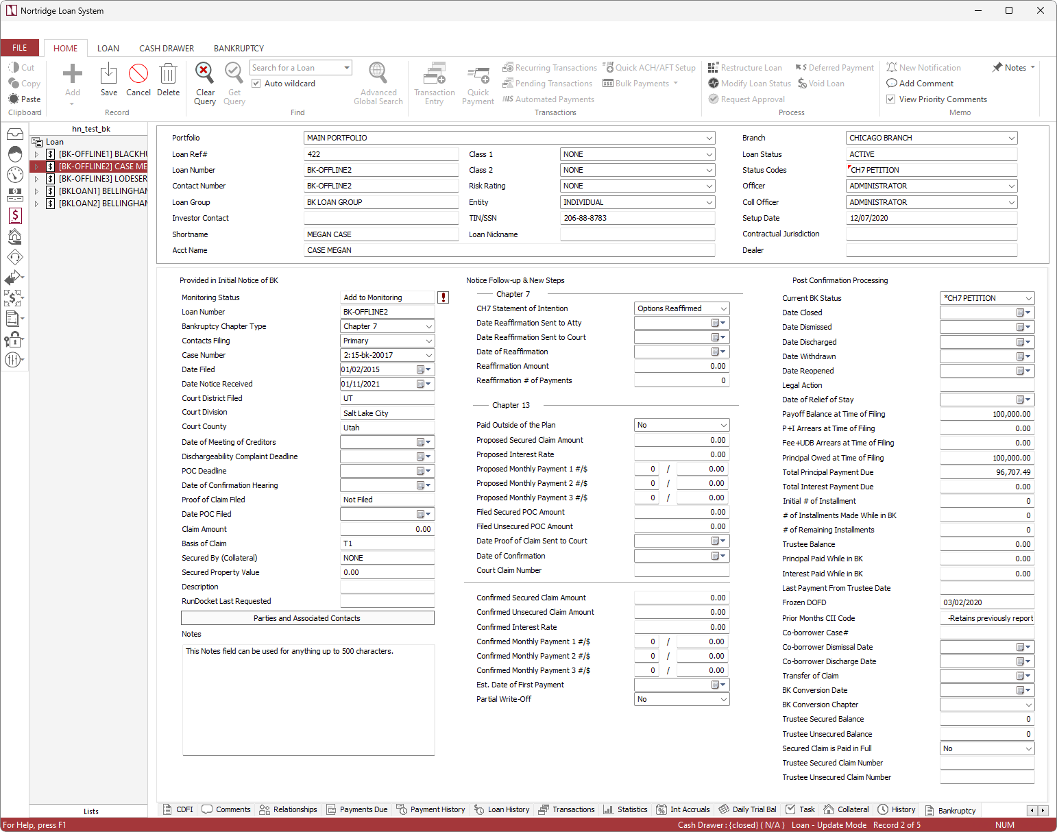The width and height of the screenshot is (1057, 832).
Task: Open Date Closed calendar picker
Action: pos(1023,313)
